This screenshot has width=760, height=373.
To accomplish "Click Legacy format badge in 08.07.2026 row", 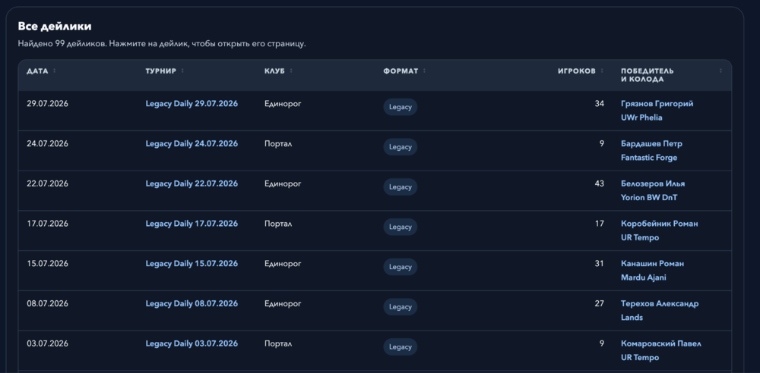I will point(401,307).
